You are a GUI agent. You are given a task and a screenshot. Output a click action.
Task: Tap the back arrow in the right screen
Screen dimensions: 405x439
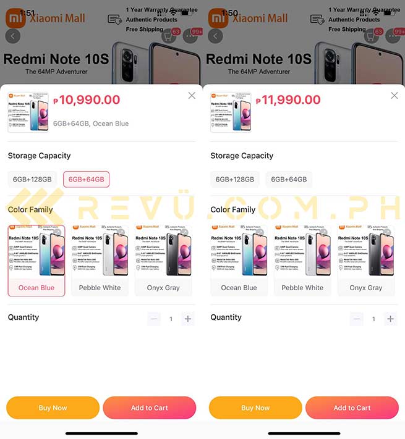click(x=215, y=36)
